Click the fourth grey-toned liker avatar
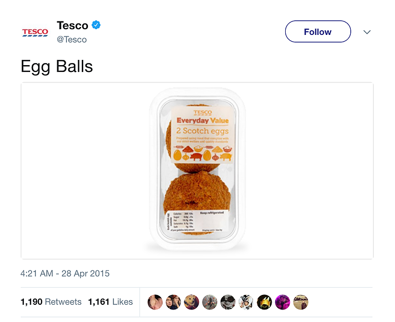 point(210,302)
